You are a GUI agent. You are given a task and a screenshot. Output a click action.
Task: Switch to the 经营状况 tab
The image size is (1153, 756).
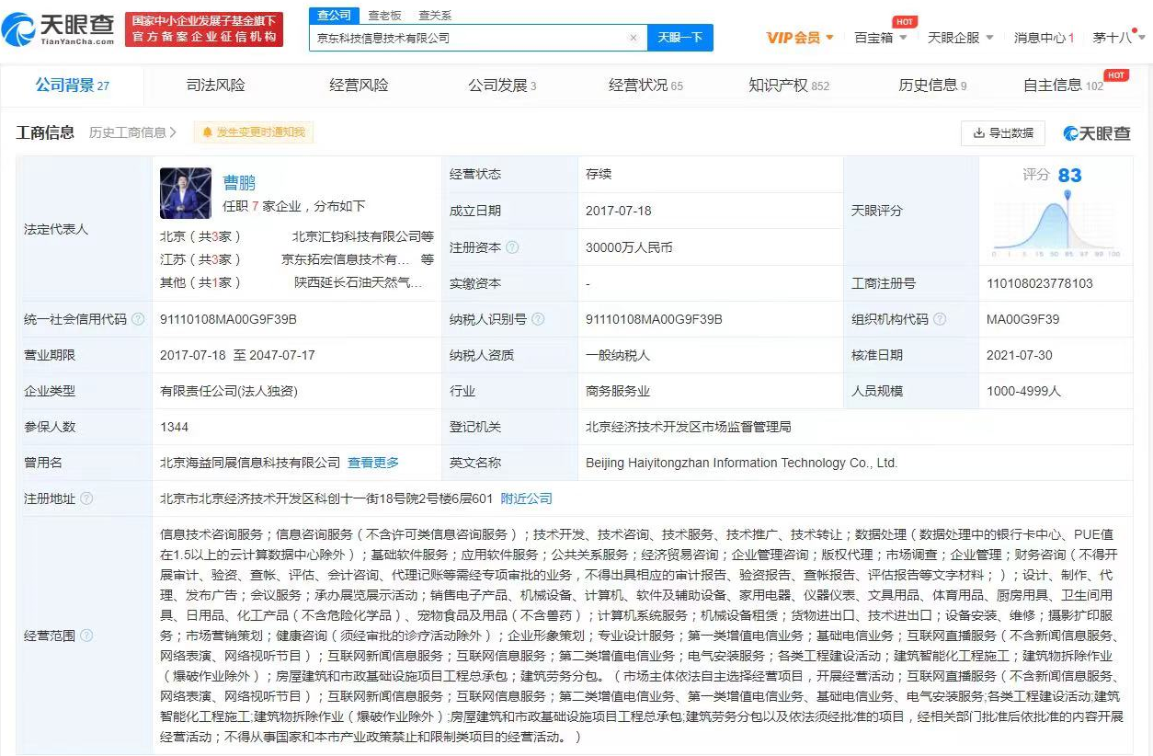645,86
